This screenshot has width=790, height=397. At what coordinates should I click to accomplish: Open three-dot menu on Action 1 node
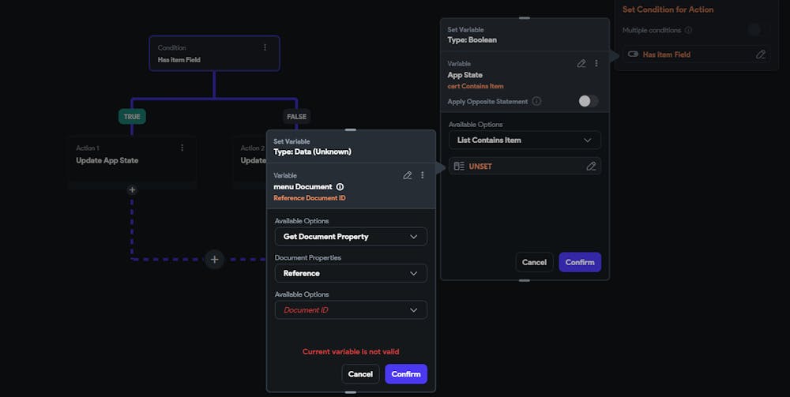pos(182,148)
